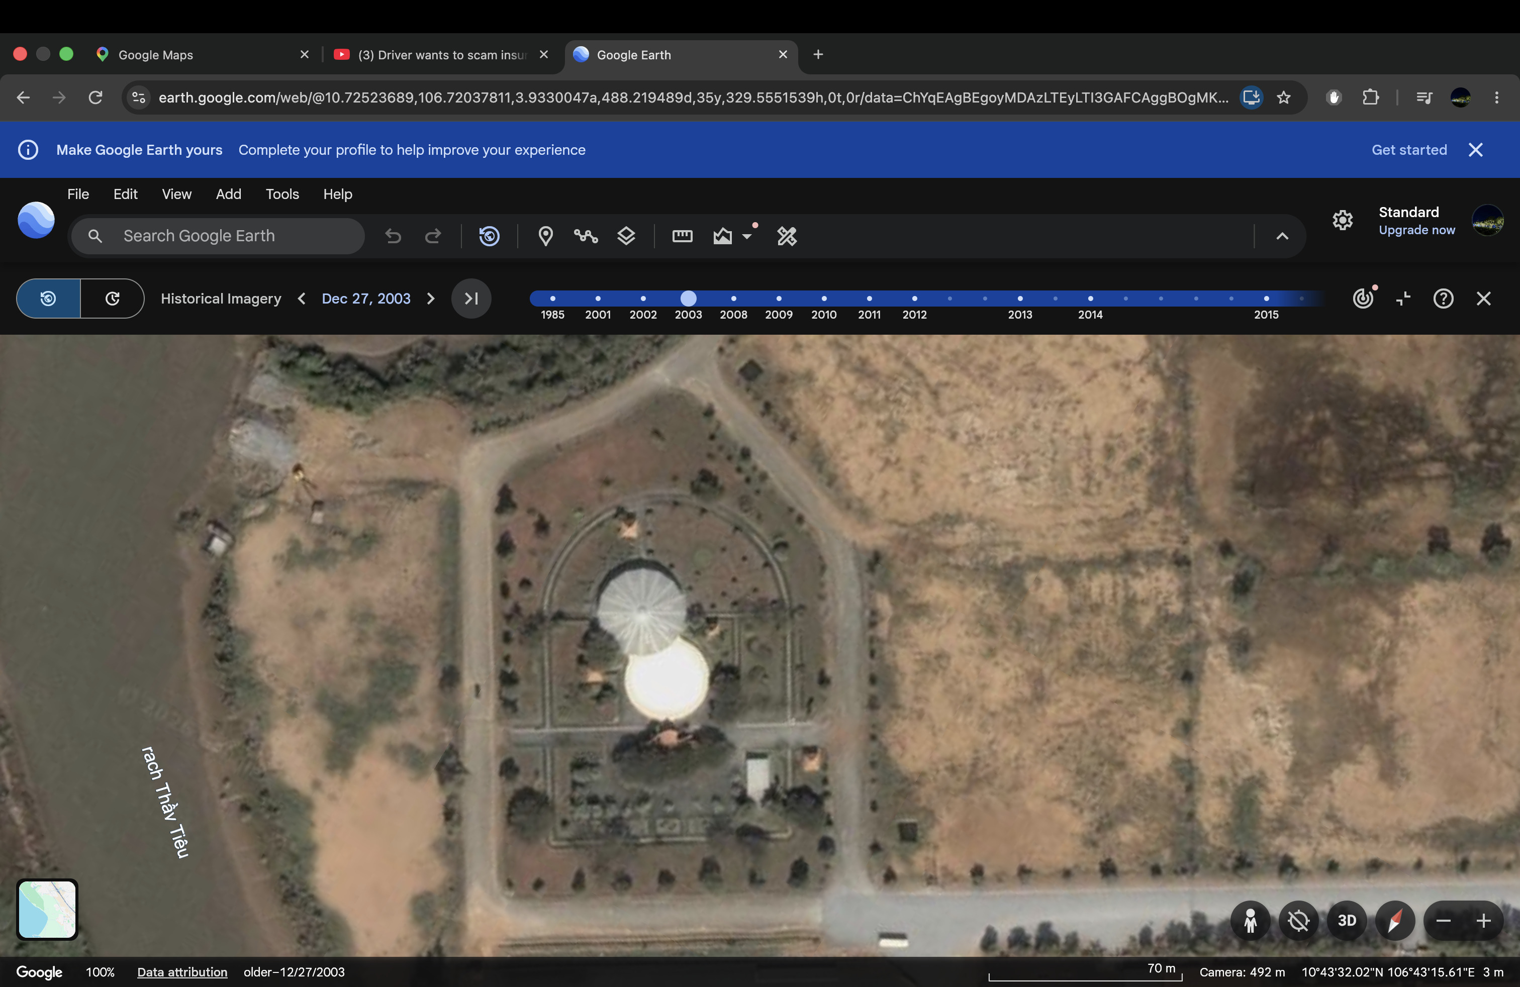The image size is (1520, 987).
Task: Bookmark this page with the star icon
Action: [1284, 97]
